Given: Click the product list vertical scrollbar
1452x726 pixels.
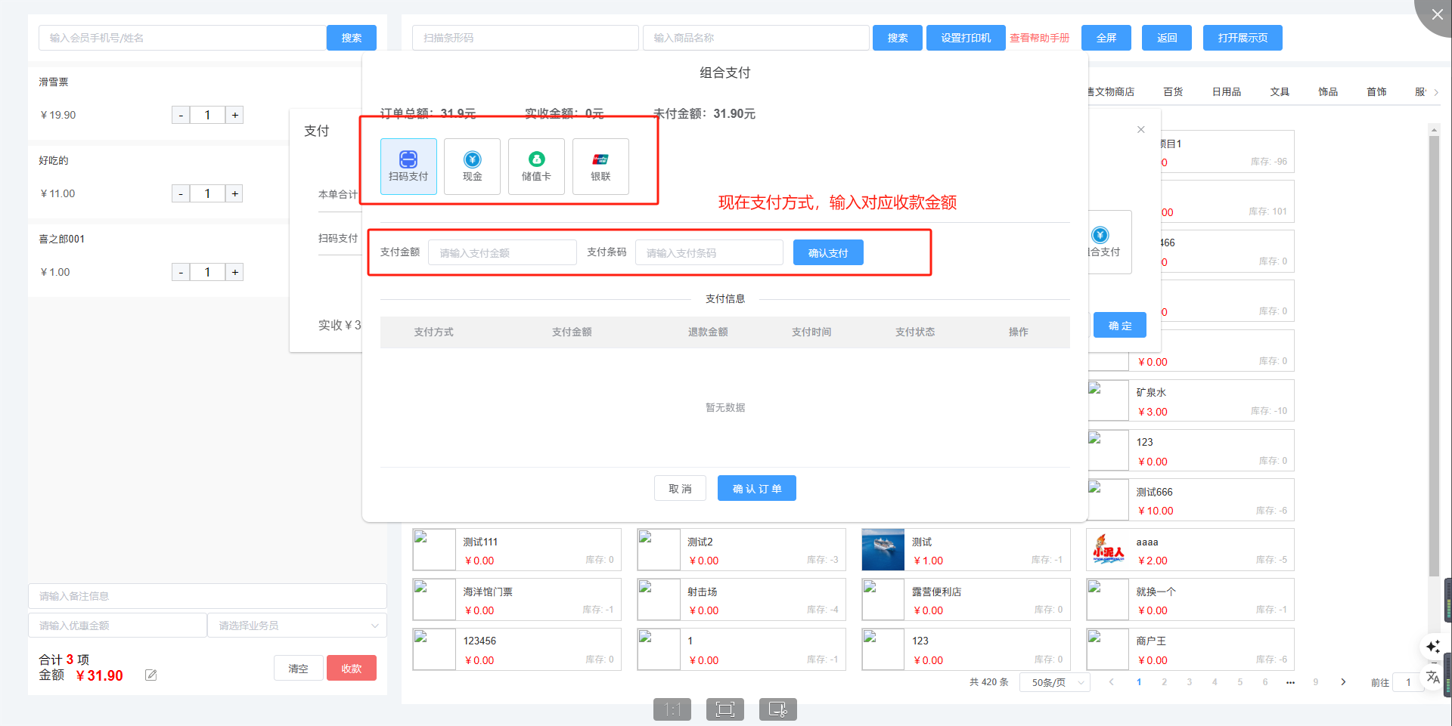Looking at the screenshot, I should point(1433,355).
